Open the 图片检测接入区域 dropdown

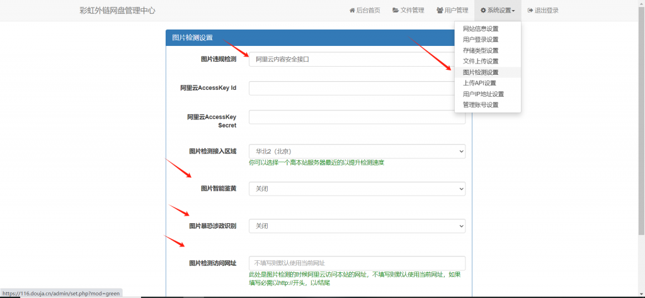pyautogui.click(x=357, y=151)
